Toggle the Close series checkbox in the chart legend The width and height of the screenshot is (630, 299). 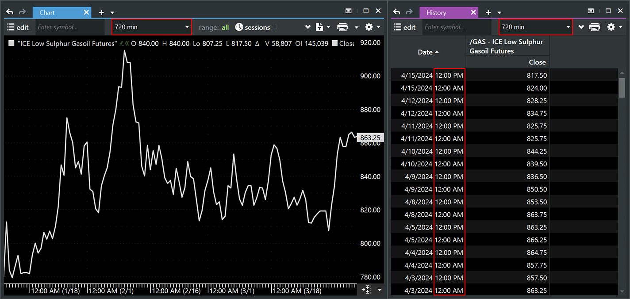tap(334, 43)
